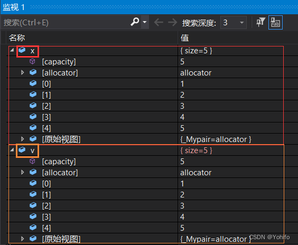Expand [allocator] under variable v

[x=22, y=172]
